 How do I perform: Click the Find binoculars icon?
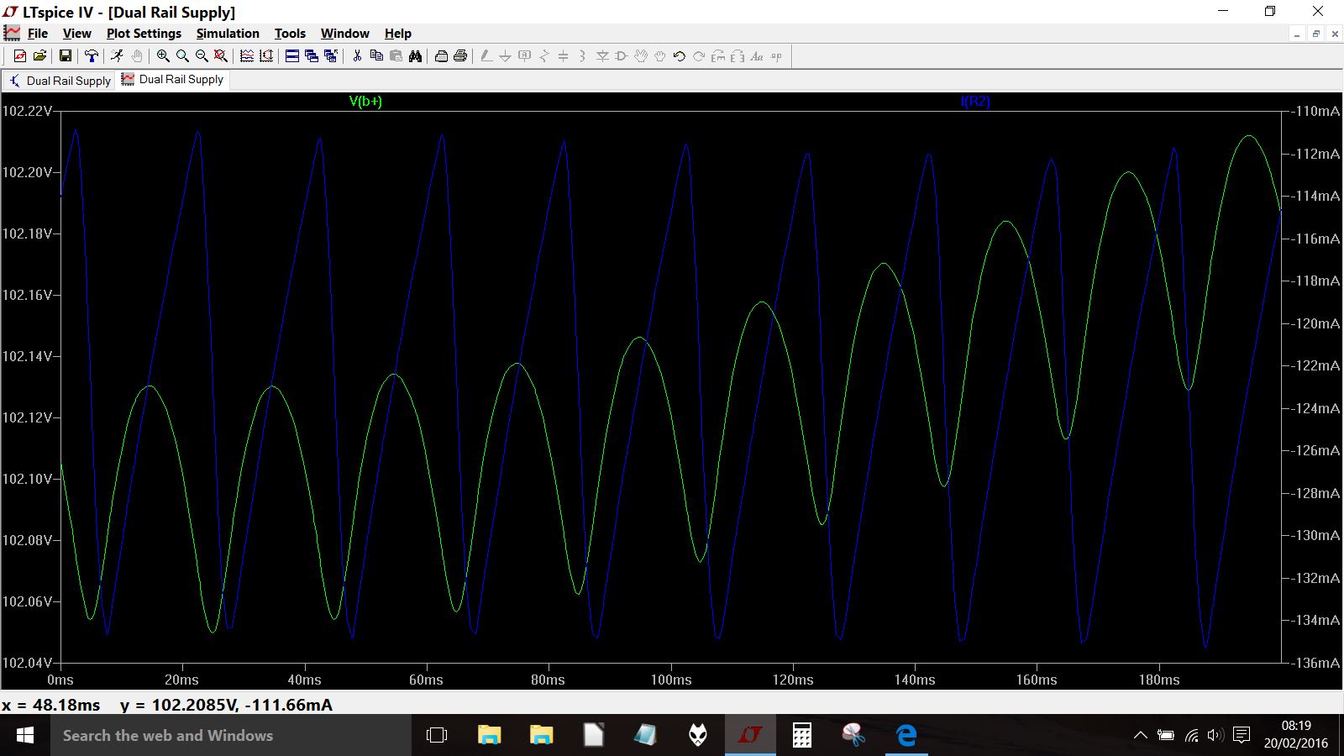coord(415,56)
